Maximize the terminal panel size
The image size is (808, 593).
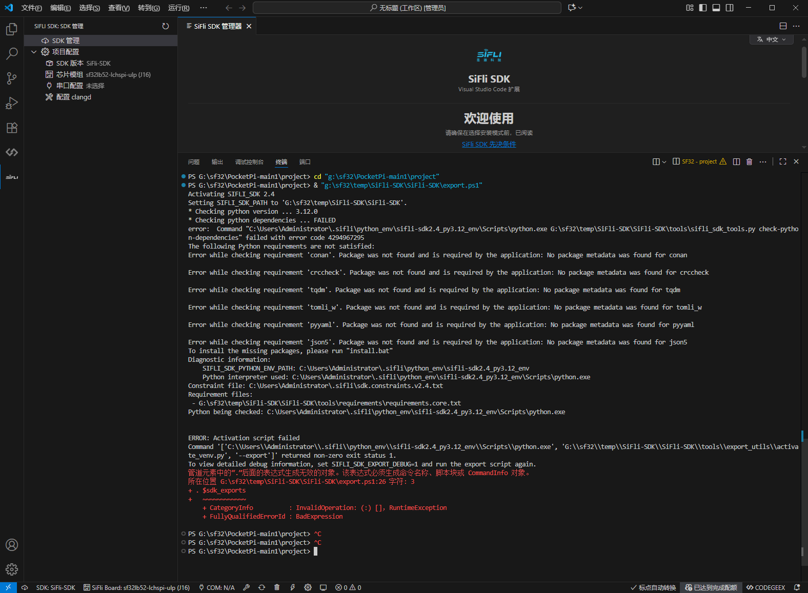(x=782, y=161)
